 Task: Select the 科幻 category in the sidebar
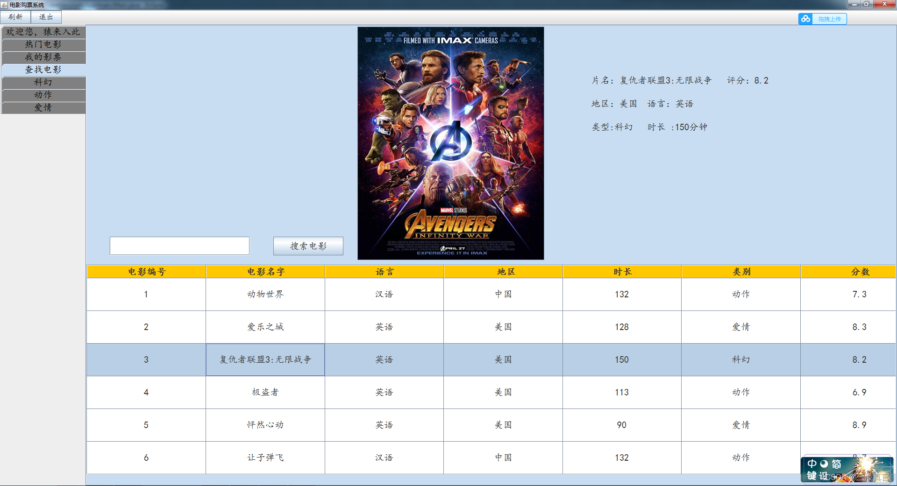point(43,83)
